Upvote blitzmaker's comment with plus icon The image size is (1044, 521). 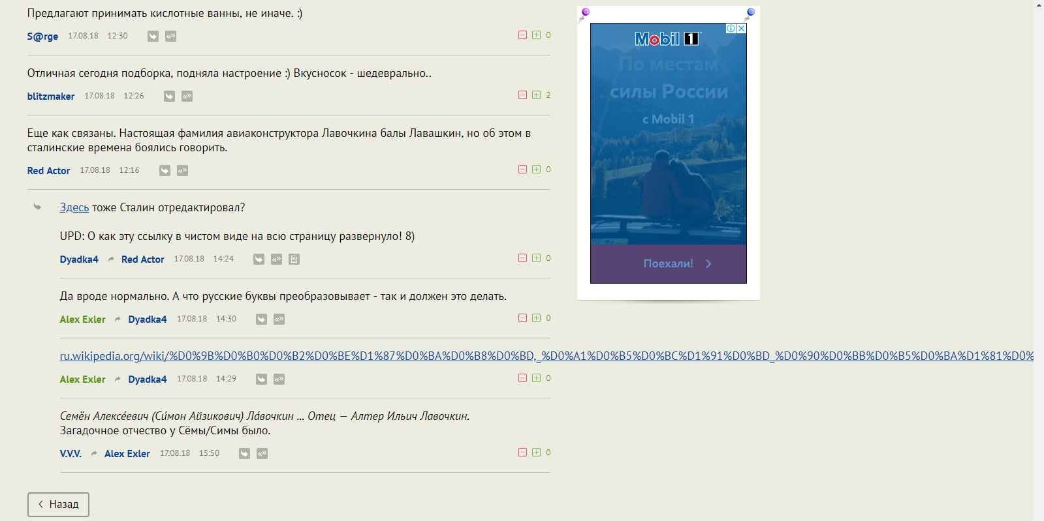[x=536, y=95]
